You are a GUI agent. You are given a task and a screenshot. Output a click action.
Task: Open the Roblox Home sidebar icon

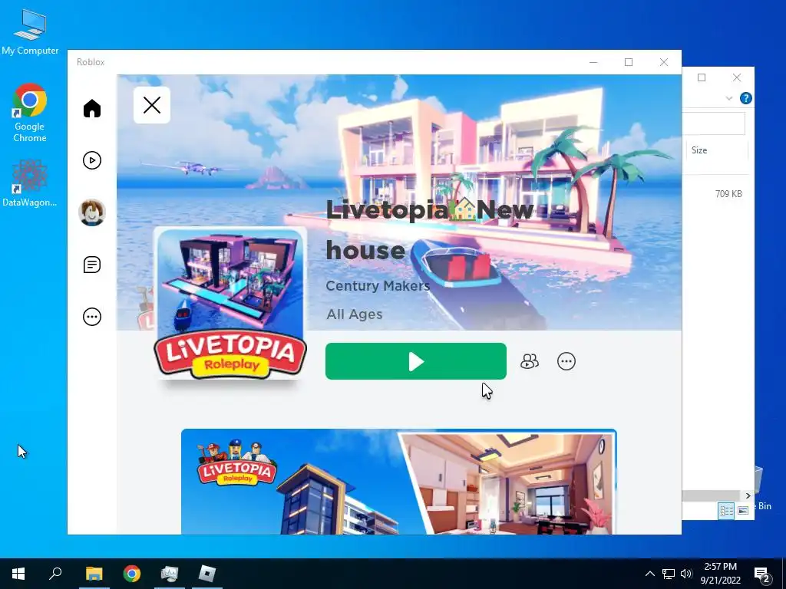[x=92, y=108]
